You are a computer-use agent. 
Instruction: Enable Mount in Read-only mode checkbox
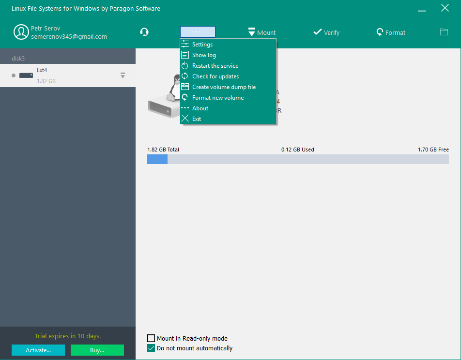pyautogui.click(x=151, y=339)
